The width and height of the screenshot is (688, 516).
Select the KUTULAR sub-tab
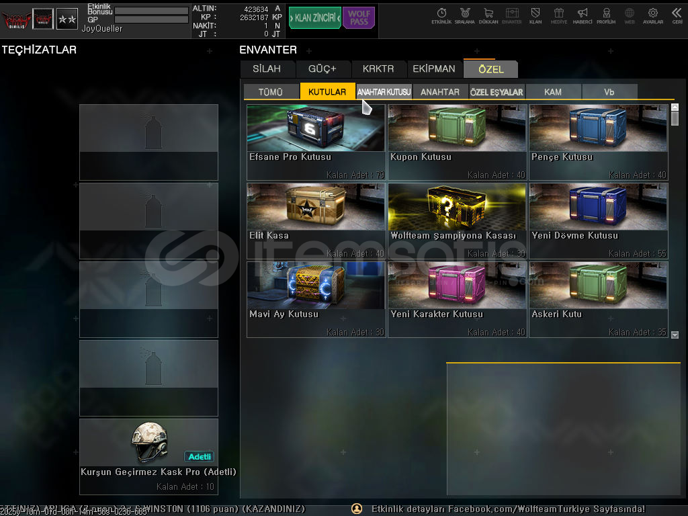(327, 91)
